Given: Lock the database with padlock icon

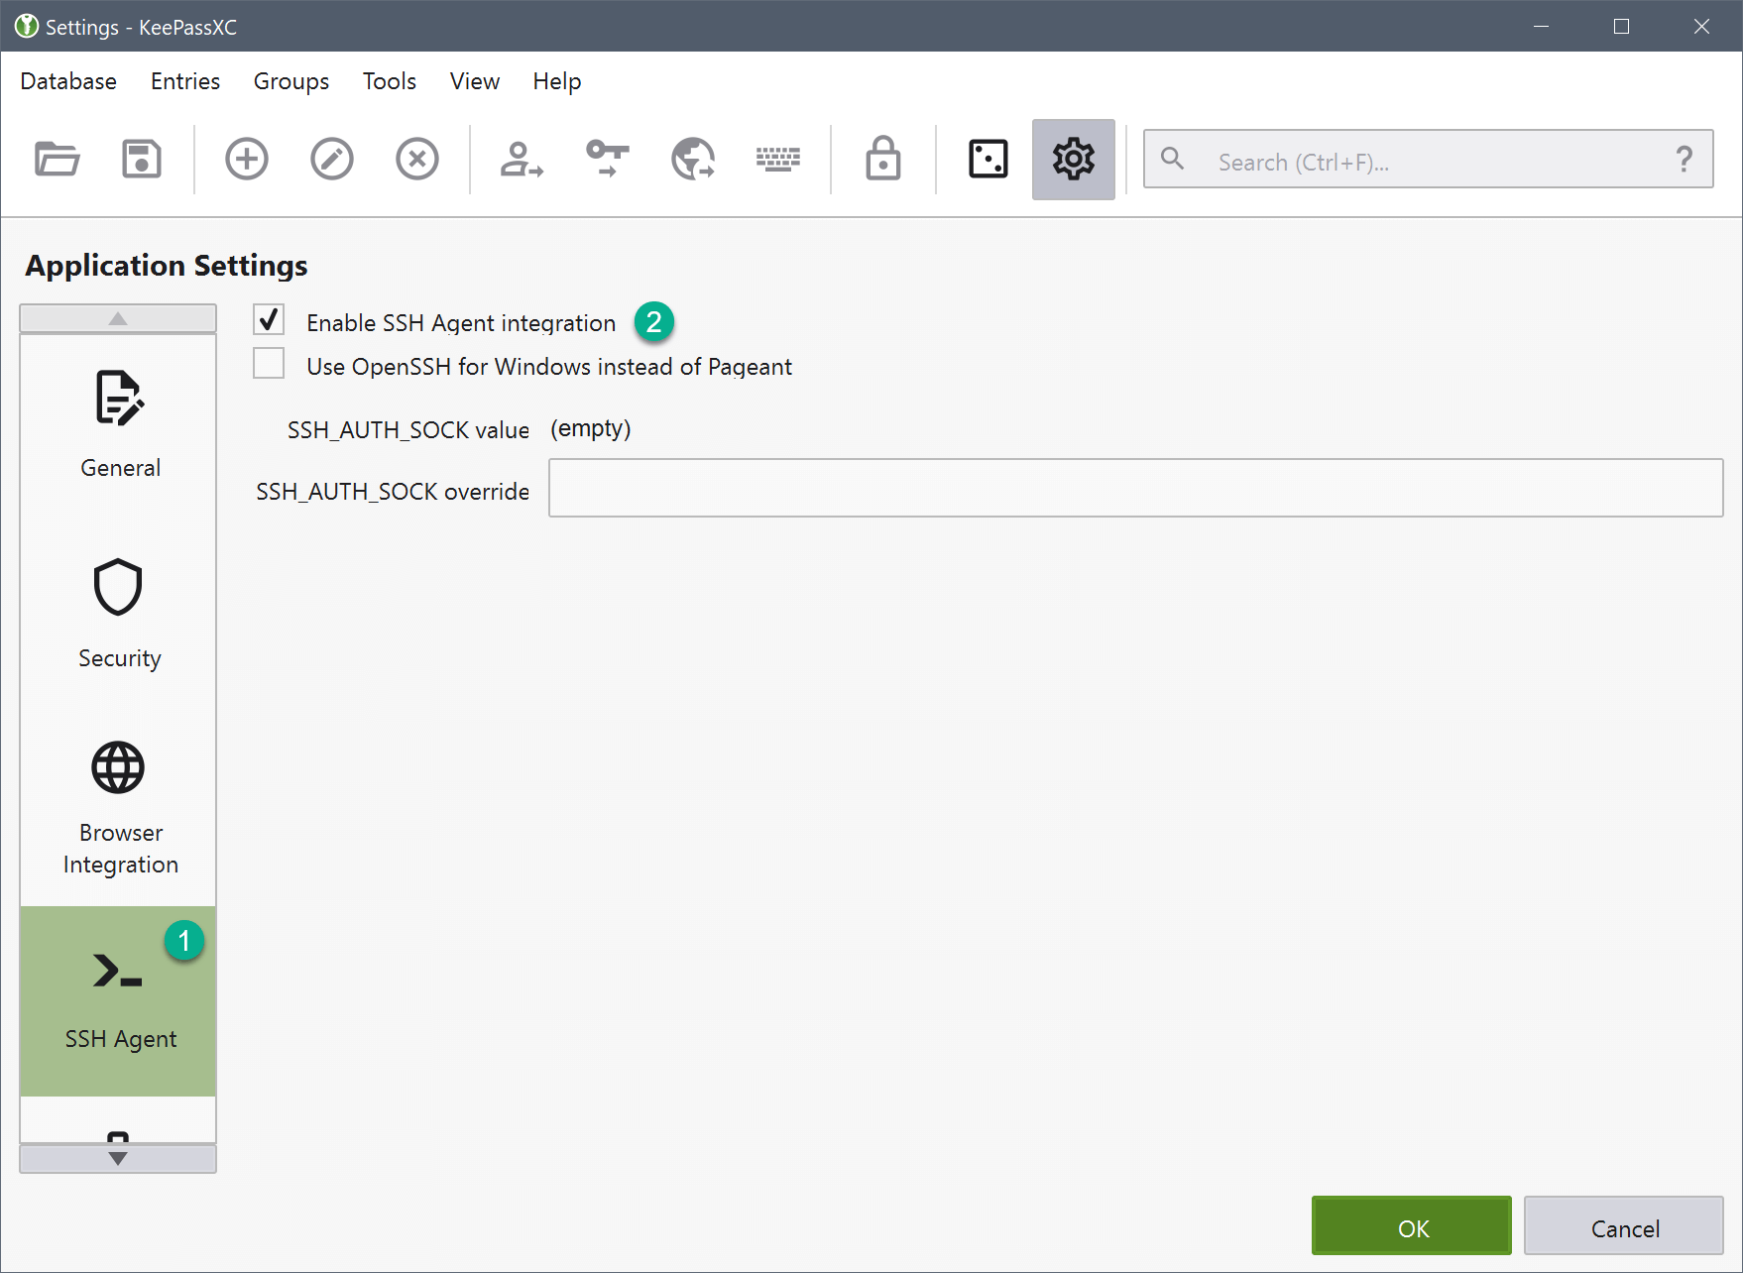Looking at the screenshot, I should point(883,159).
